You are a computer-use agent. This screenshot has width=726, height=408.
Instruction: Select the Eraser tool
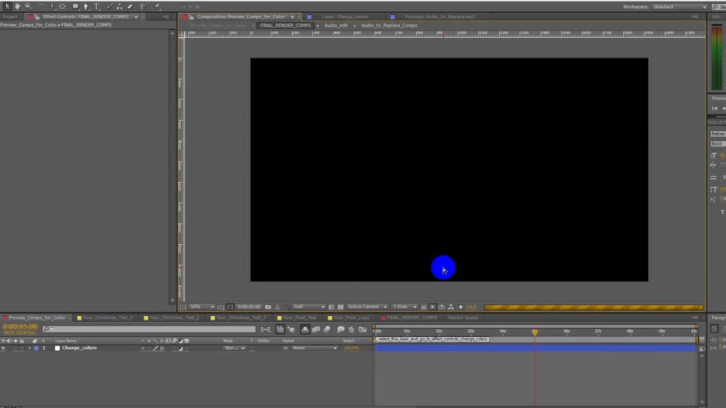(x=131, y=7)
